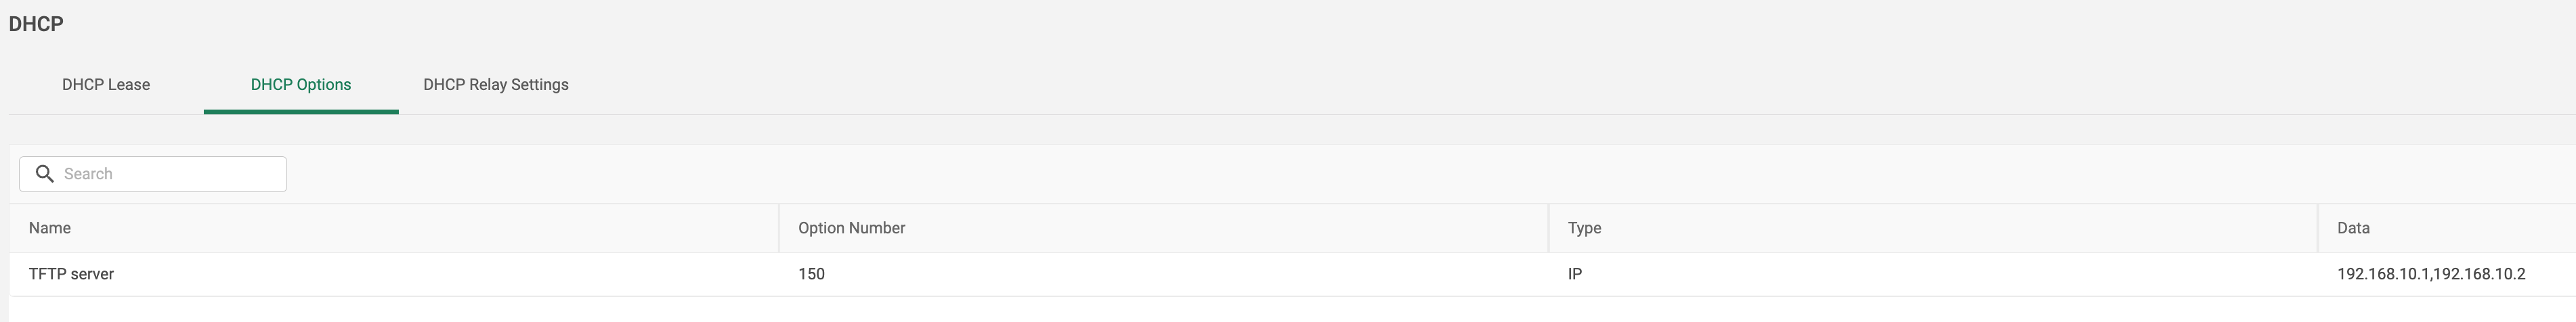Viewport: 2576px width, 322px height.
Task: Focus the Search input field
Action: click(x=170, y=174)
